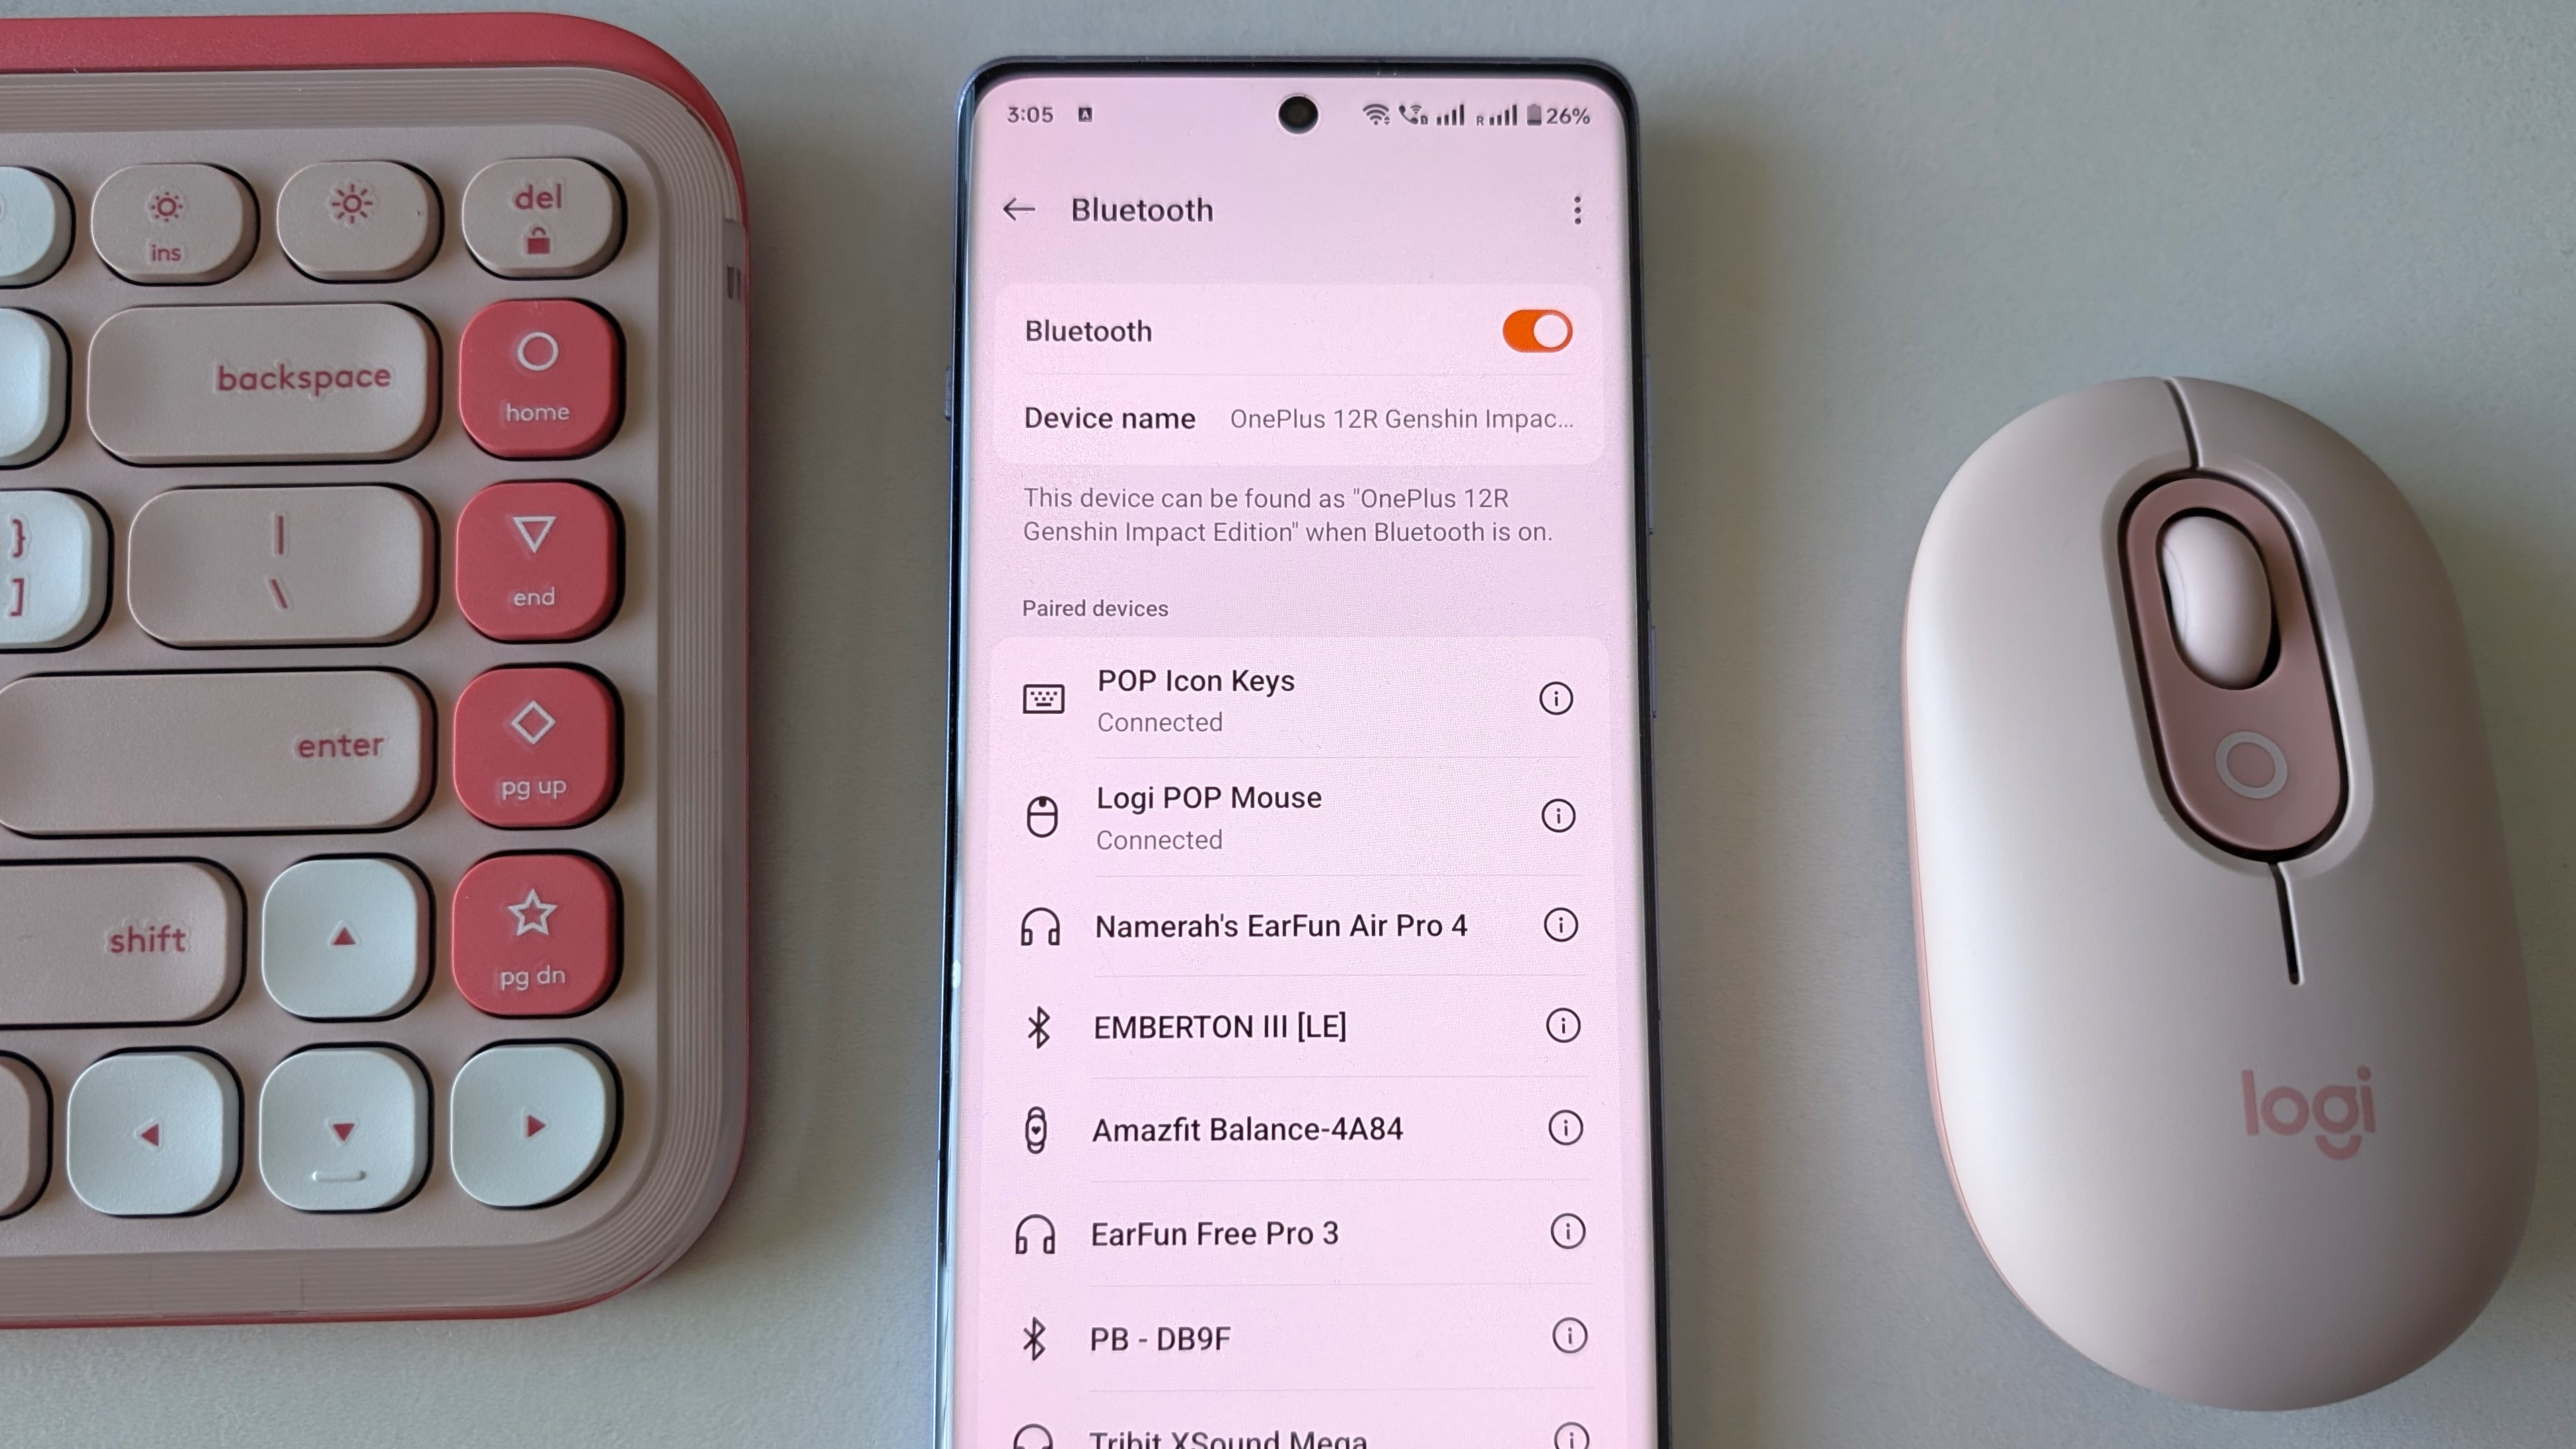Tap the keyboard icon next to POP Icon Keys

(x=1044, y=697)
